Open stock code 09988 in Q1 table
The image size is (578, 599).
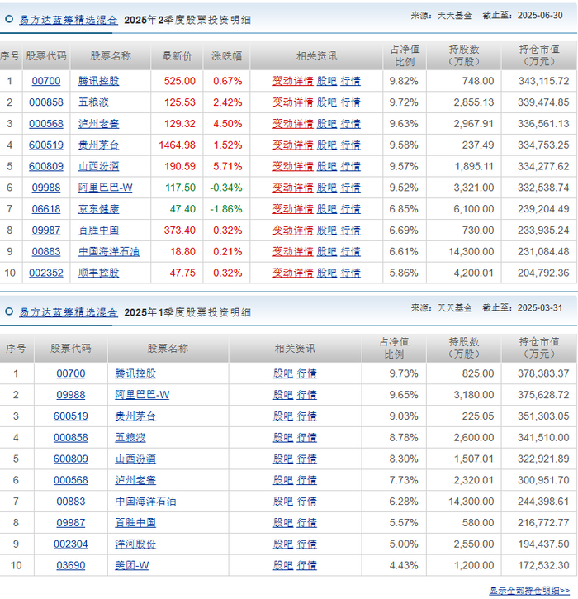tap(71, 395)
